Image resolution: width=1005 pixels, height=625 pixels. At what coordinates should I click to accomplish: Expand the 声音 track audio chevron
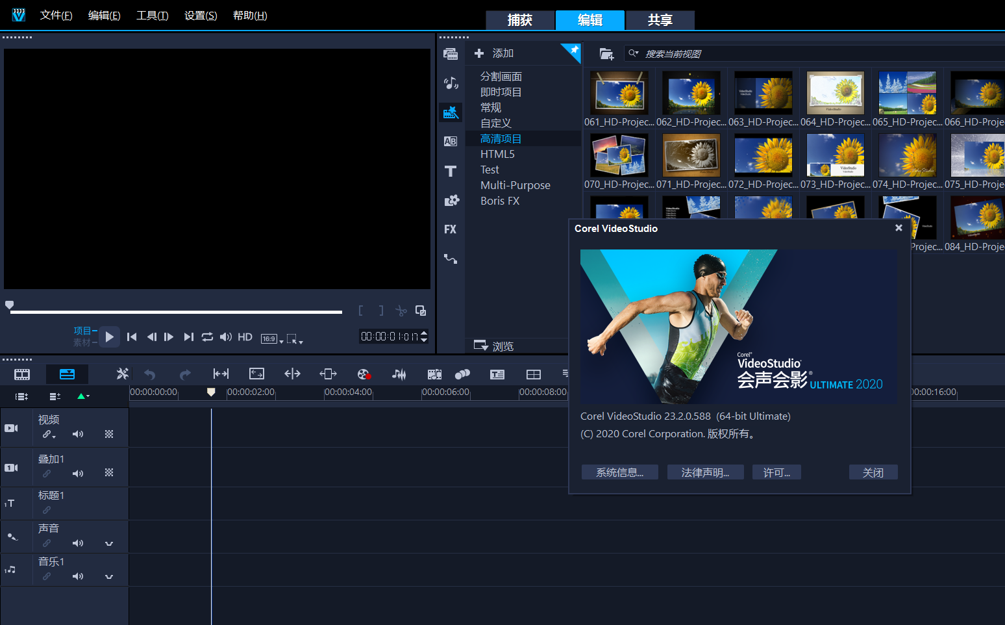click(x=109, y=544)
